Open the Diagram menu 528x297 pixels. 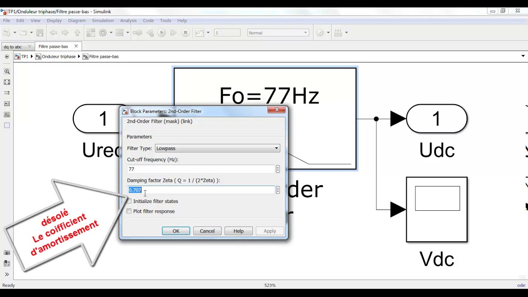click(77, 21)
